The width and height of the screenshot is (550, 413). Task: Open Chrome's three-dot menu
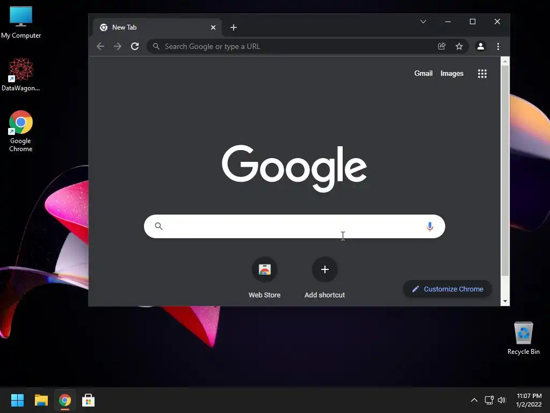[498, 46]
